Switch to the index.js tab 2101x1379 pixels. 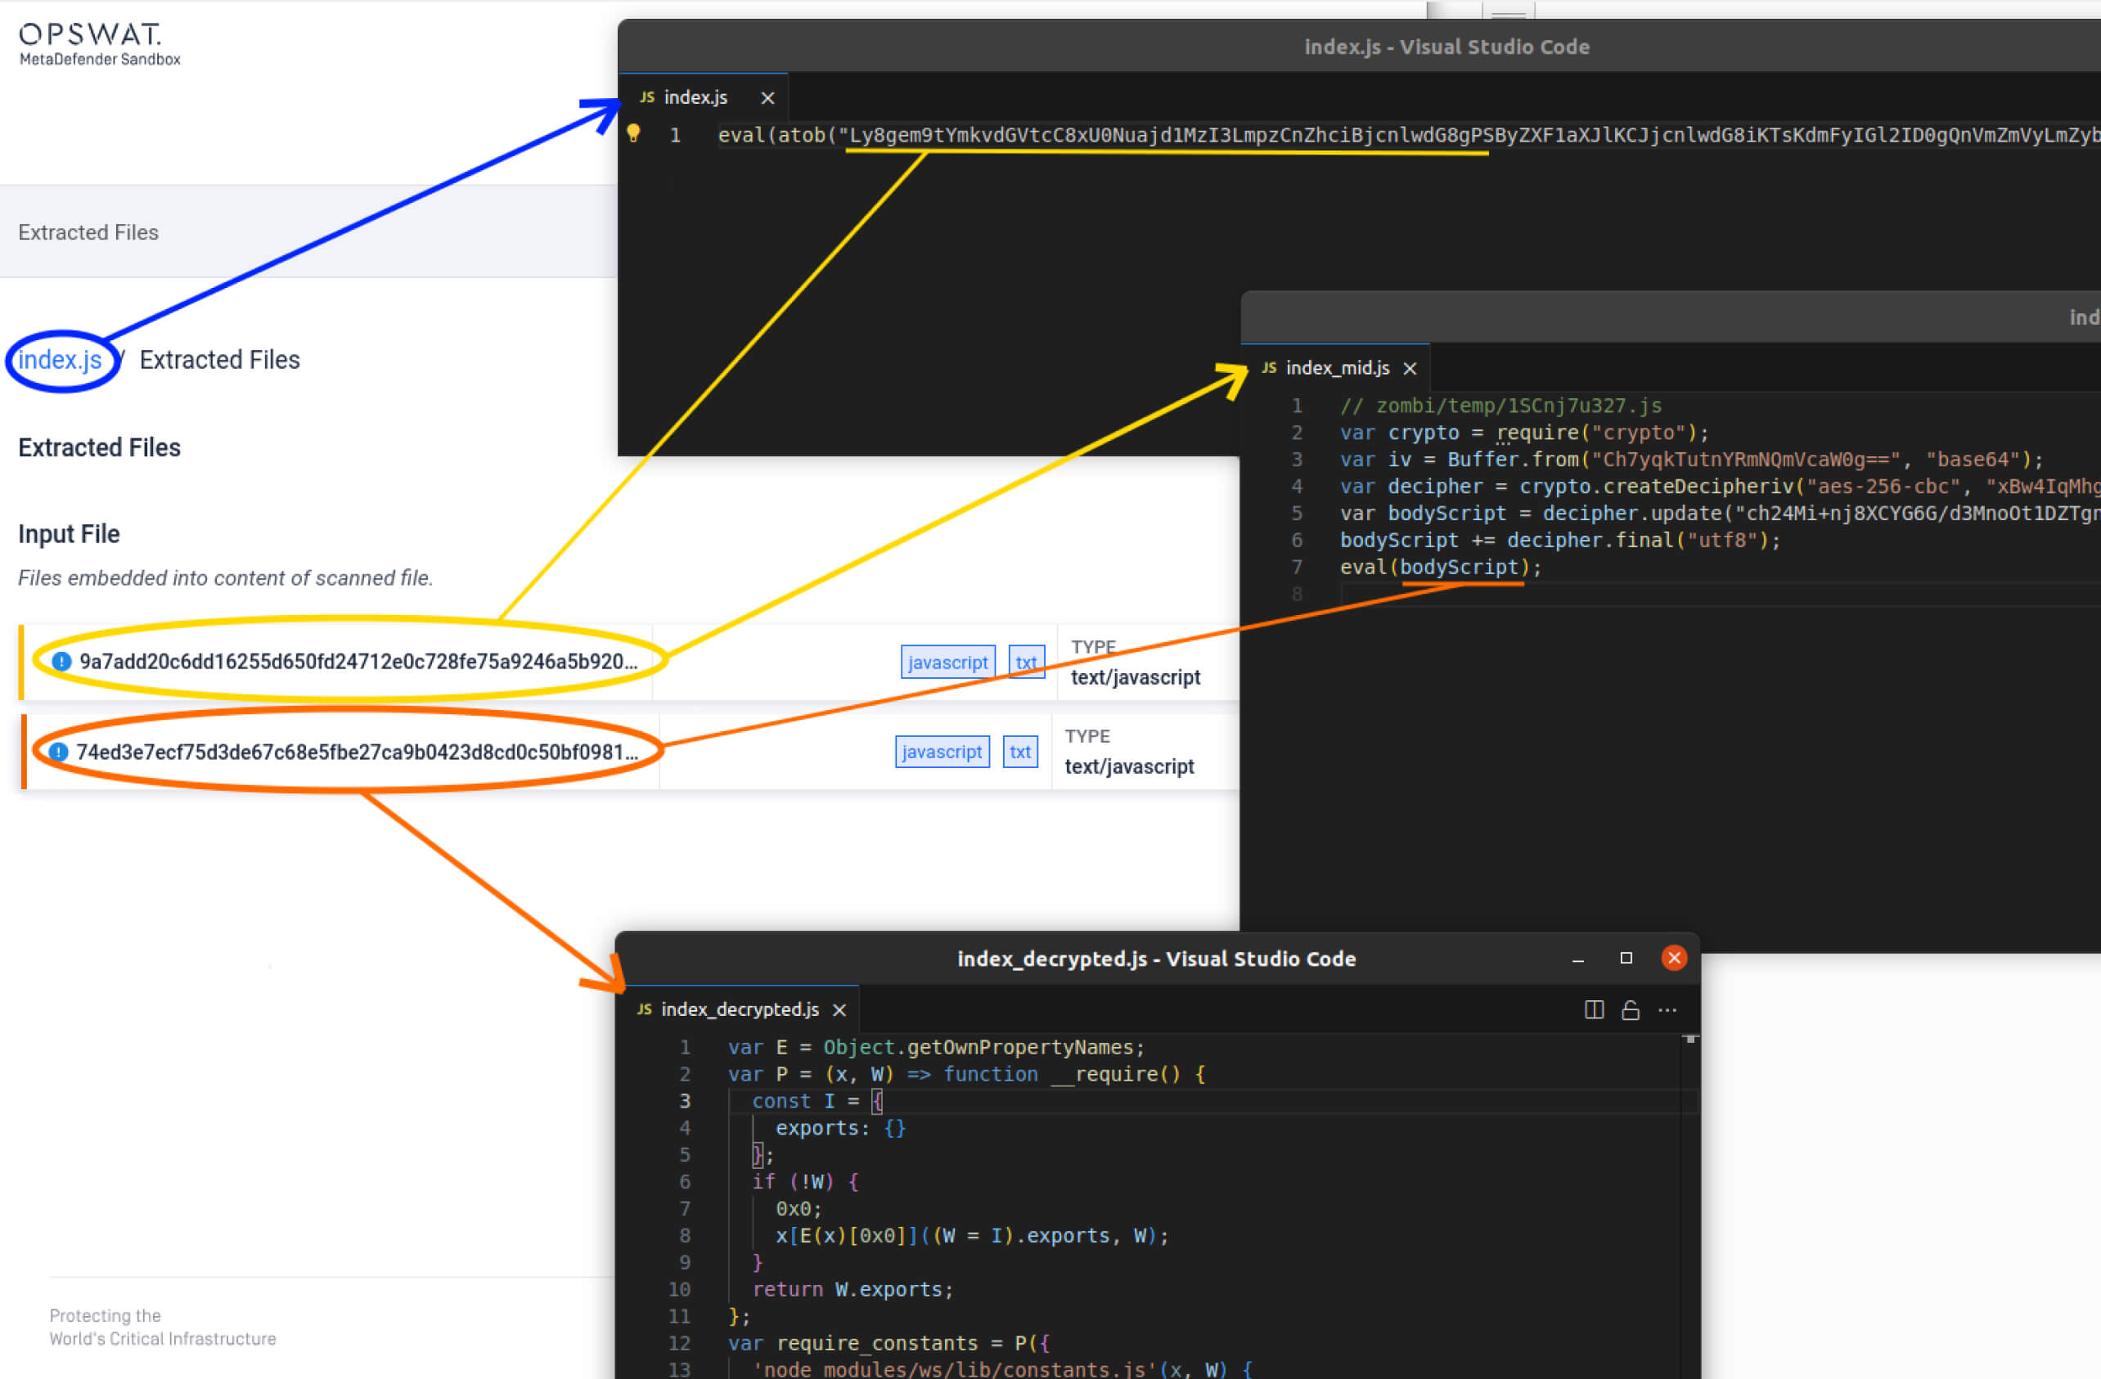[695, 97]
